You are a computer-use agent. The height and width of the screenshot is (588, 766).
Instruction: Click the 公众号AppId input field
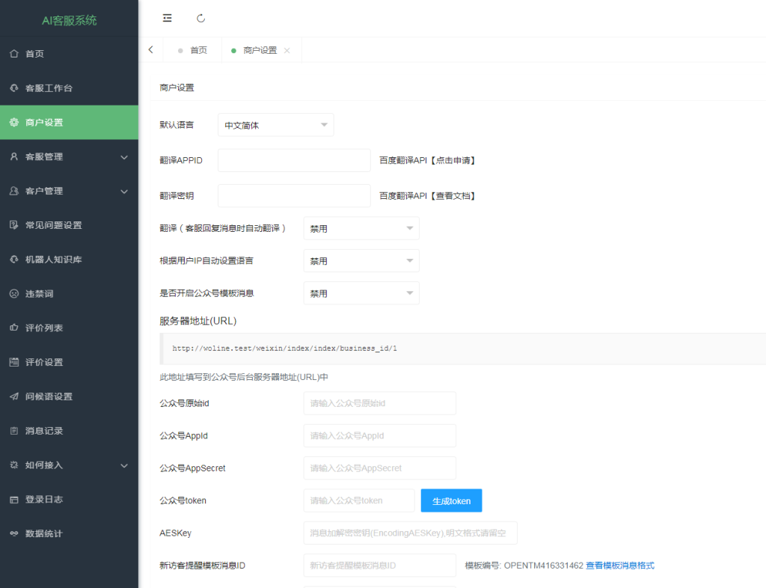point(379,435)
